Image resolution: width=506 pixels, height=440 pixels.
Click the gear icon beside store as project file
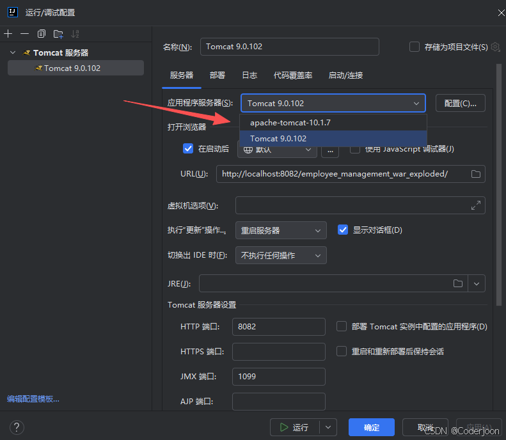(x=495, y=47)
